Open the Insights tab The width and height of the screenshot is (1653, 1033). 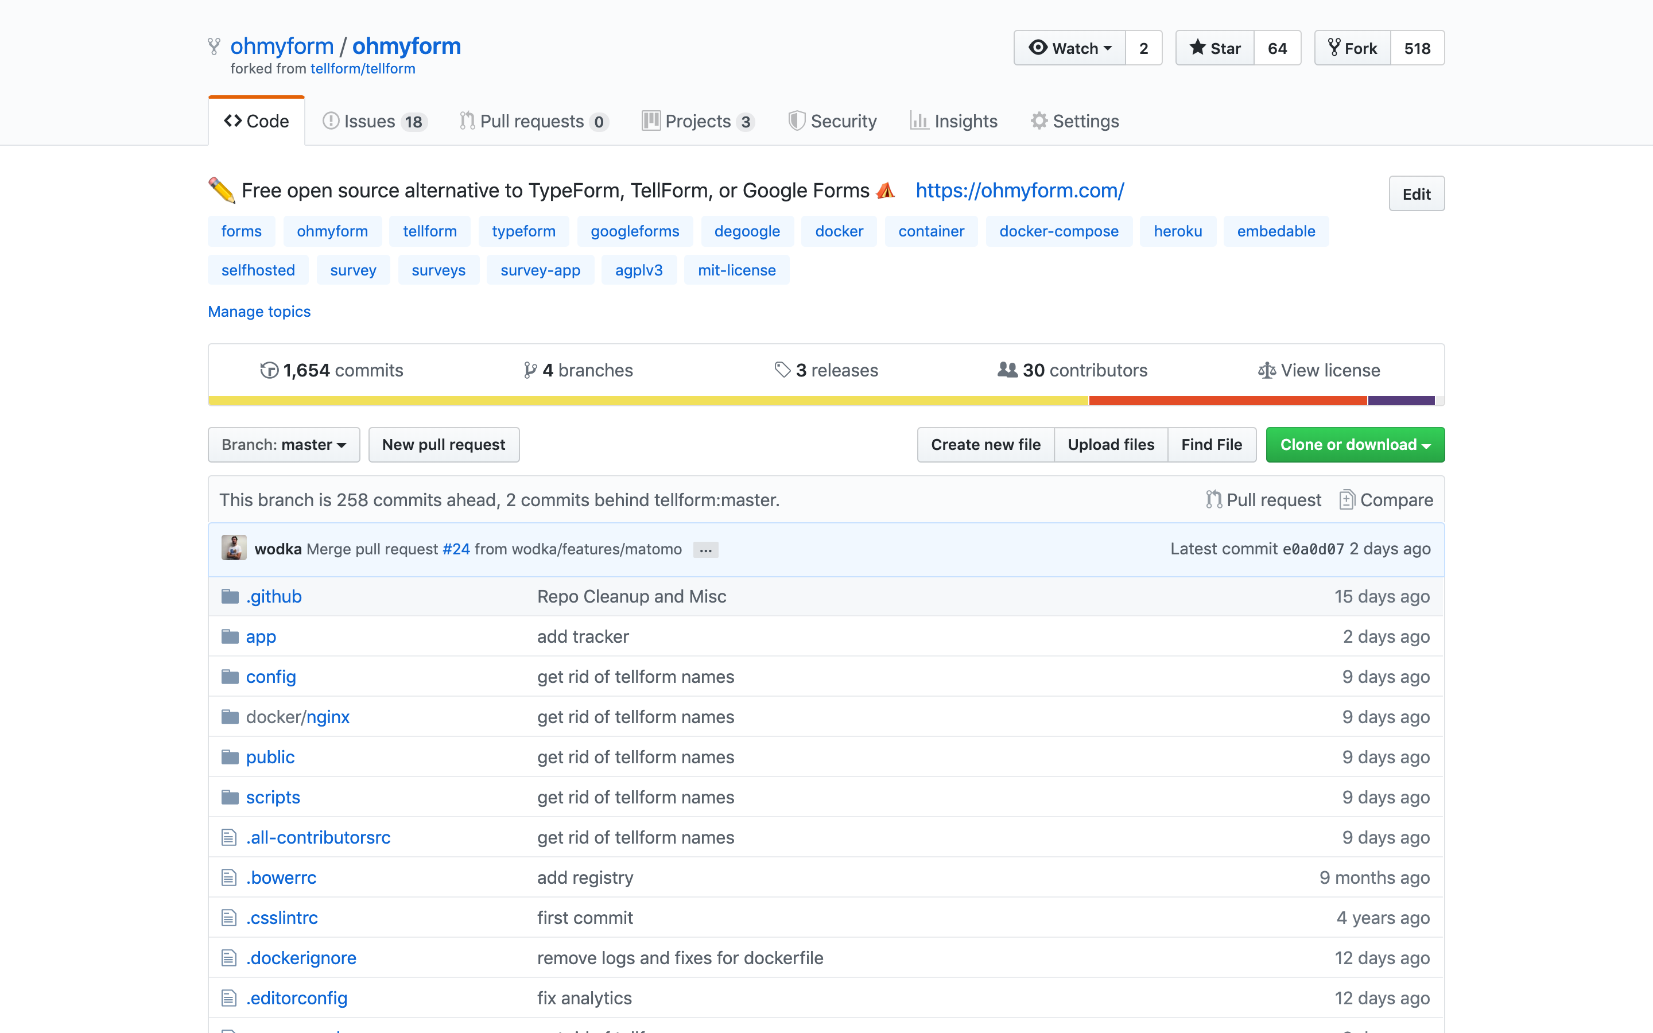(953, 121)
